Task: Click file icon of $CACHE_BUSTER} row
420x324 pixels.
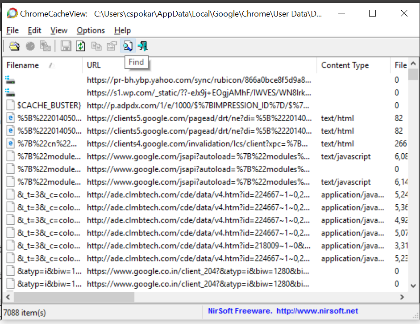Action: pos(10,105)
